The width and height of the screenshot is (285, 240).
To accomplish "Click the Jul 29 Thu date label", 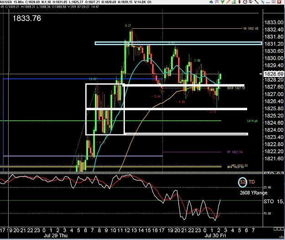I will pos(56,235).
